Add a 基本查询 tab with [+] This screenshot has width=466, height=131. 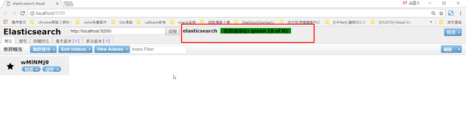[x=76, y=41]
